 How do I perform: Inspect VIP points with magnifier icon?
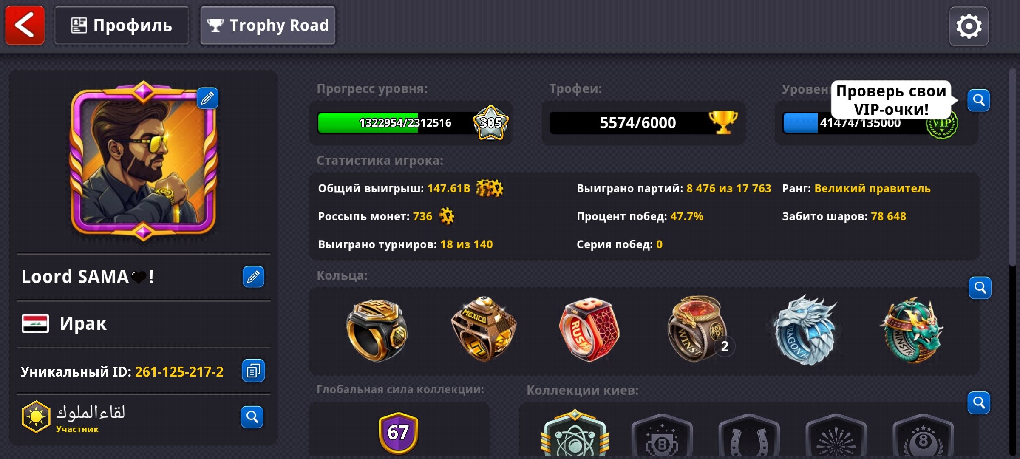coord(979,100)
